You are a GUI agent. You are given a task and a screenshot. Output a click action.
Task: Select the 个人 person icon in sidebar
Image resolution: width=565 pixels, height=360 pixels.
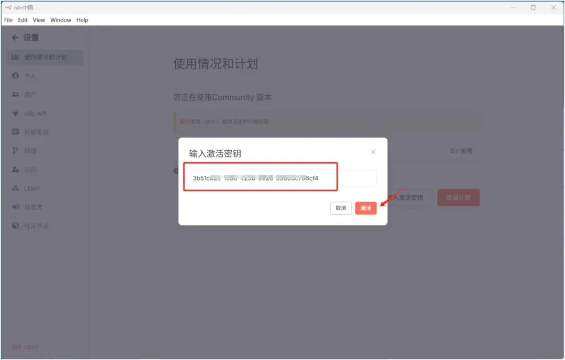pos(16,76)
